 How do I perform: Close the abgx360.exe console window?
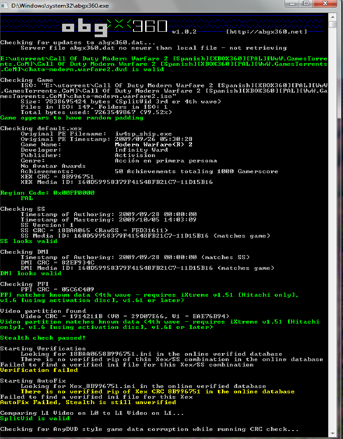coord(325,4)
